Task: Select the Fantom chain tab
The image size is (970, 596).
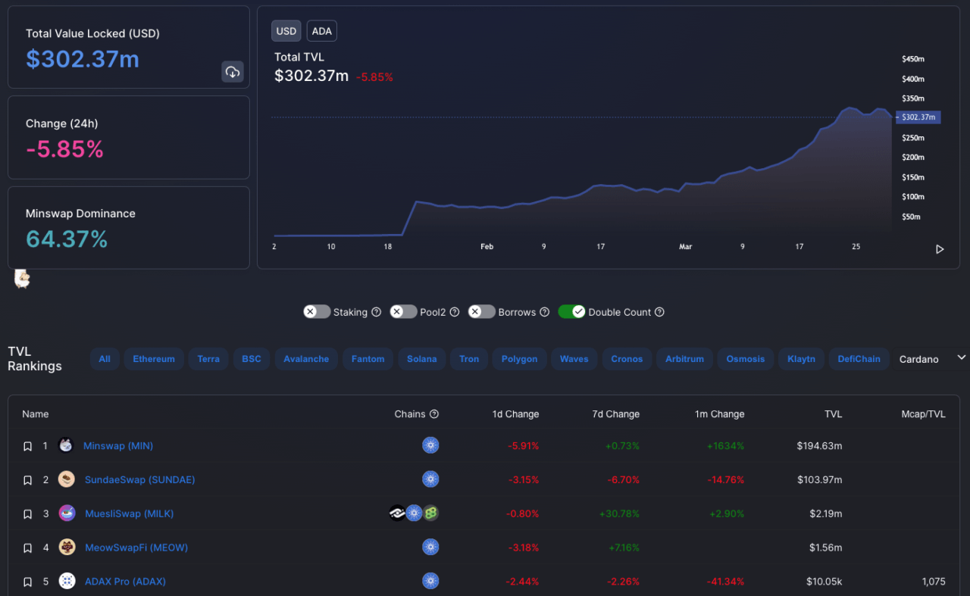Action: click(368, 359)
